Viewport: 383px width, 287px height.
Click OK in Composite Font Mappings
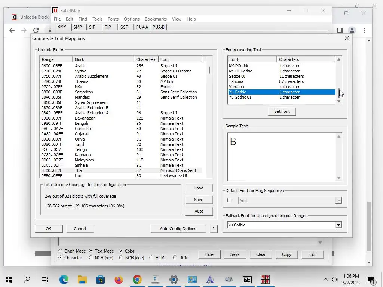(x=49, y=229)
